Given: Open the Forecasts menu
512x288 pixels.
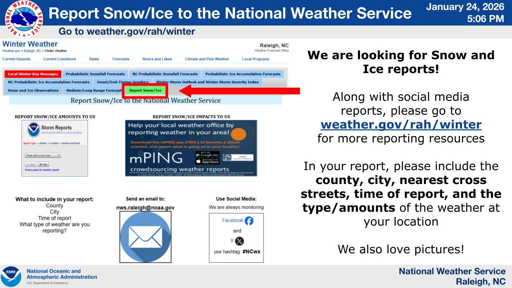Looking at the screenshot, I should coord(121,59).
